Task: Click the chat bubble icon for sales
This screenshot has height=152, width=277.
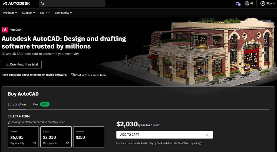Action: (73, 75)
